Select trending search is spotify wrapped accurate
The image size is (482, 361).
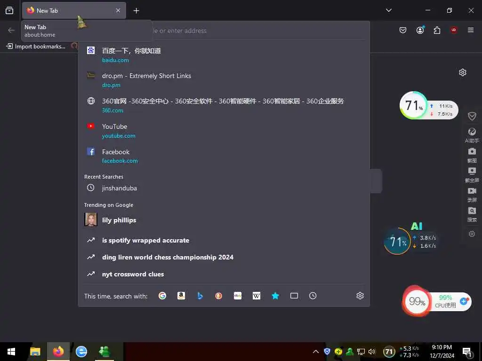click(224, 240)
